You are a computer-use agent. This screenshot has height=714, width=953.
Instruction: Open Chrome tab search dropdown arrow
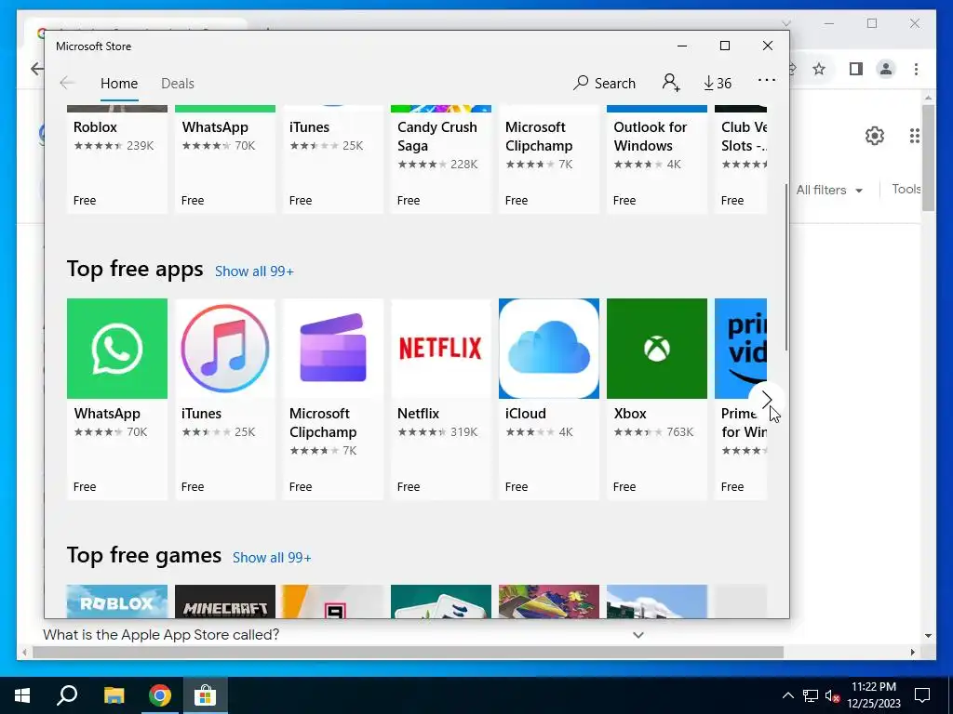pos(785,23)
